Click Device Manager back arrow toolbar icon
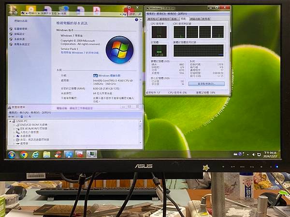Screen dimensions: 290x217 [10, 117]
